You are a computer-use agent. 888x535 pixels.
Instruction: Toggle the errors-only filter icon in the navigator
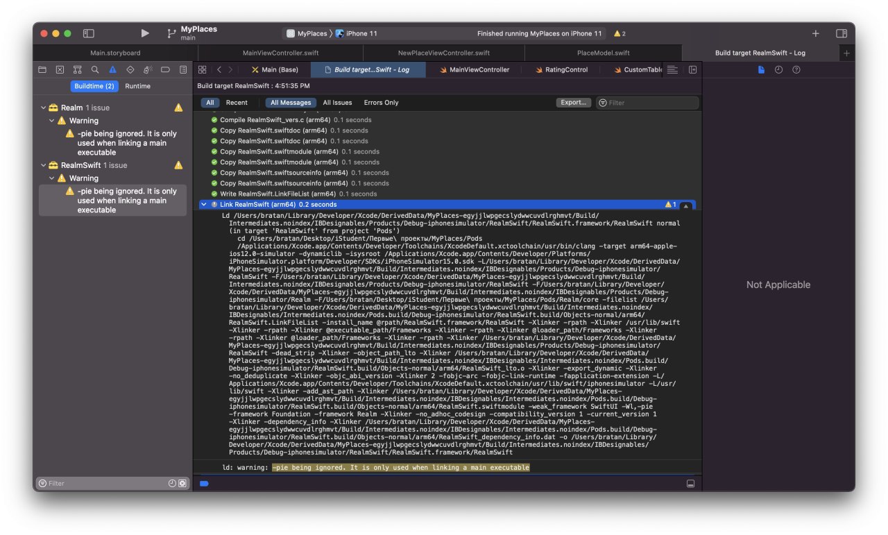click(182, 483)
